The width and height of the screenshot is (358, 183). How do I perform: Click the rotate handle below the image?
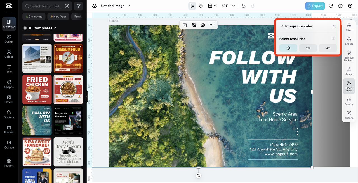[x=198, y=175]
